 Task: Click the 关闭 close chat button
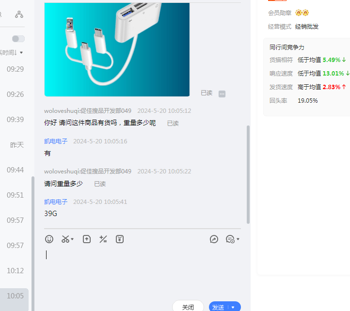pos(188,307)
